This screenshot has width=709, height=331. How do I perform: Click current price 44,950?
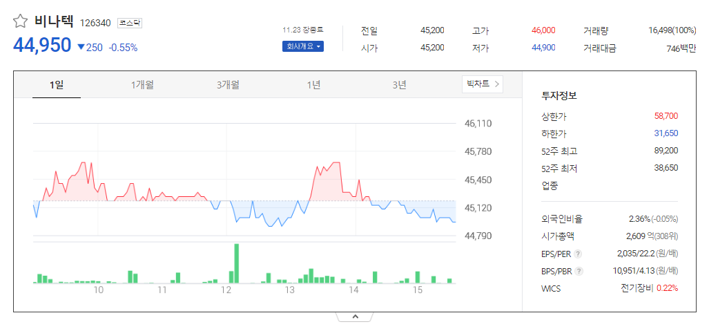[43, 45]
